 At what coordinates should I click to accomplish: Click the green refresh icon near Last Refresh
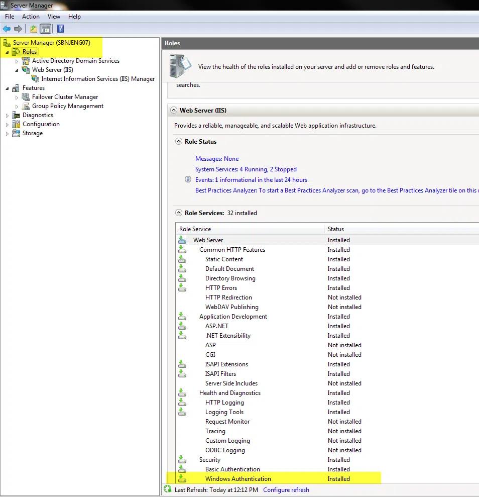[x=168, y=489]
